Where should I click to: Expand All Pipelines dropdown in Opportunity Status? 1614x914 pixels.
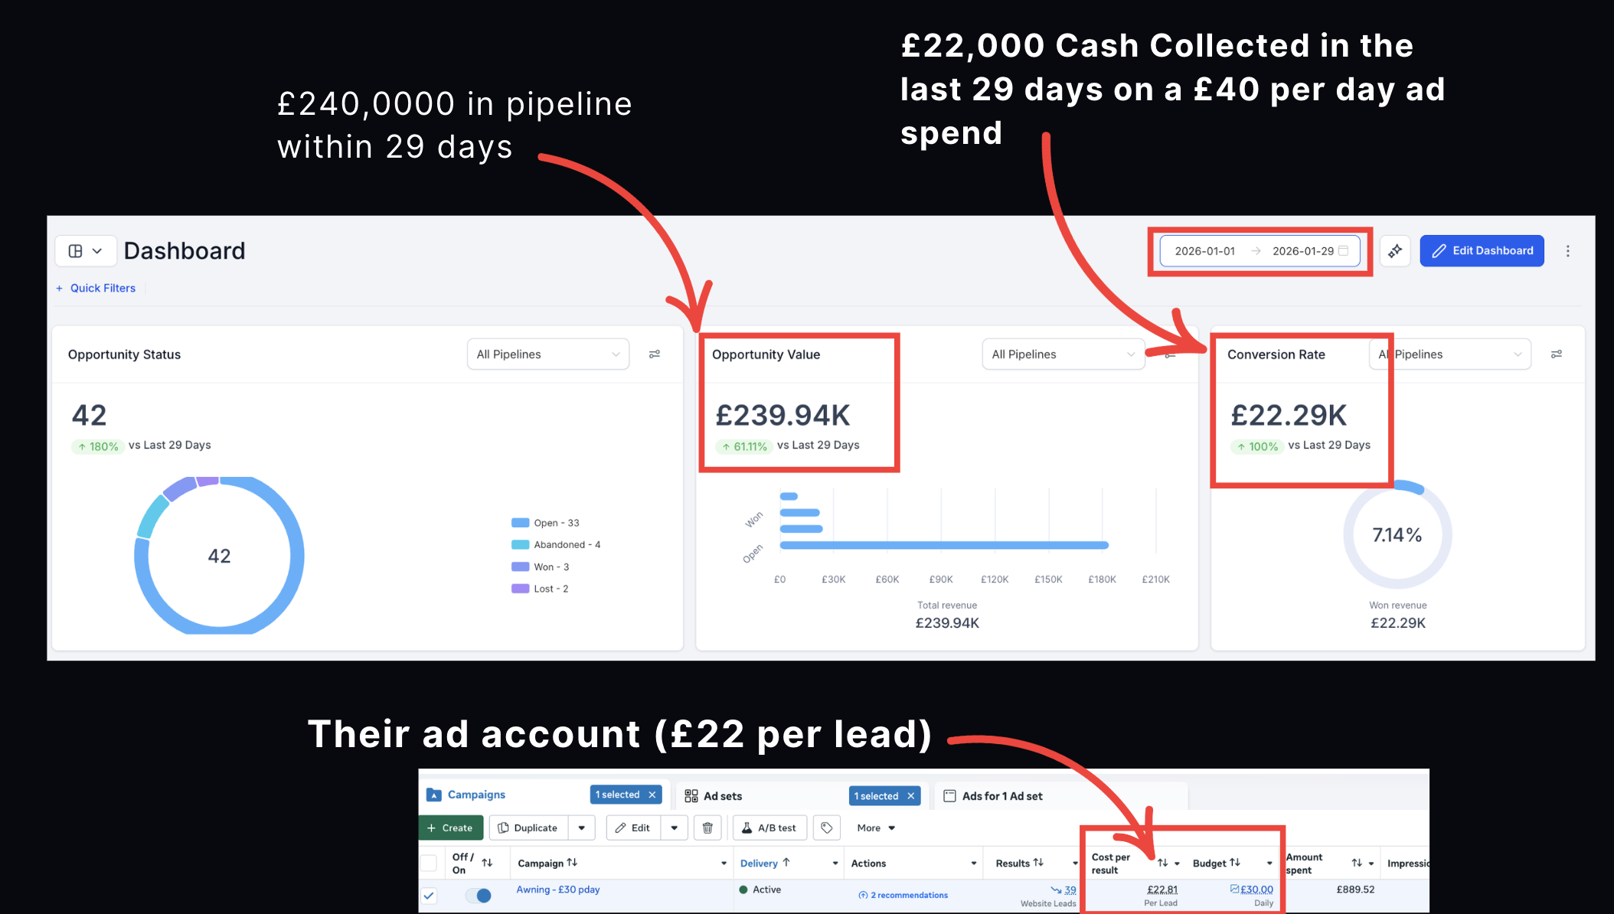tap(548, 354)
